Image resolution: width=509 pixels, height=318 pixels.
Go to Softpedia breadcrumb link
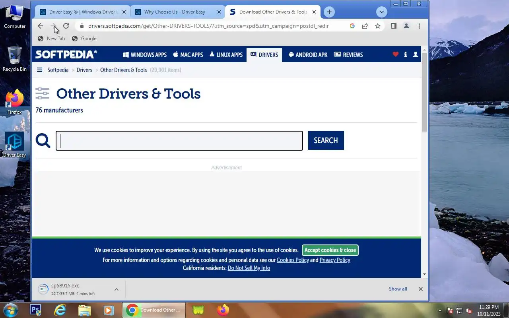point(58,70)
